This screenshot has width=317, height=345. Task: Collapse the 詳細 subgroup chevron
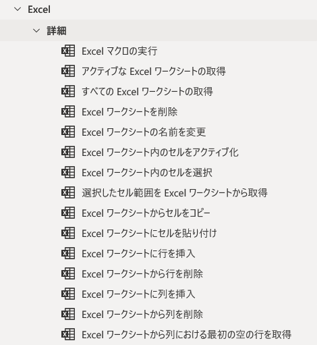pyautogui.click(x=36, y=30)
